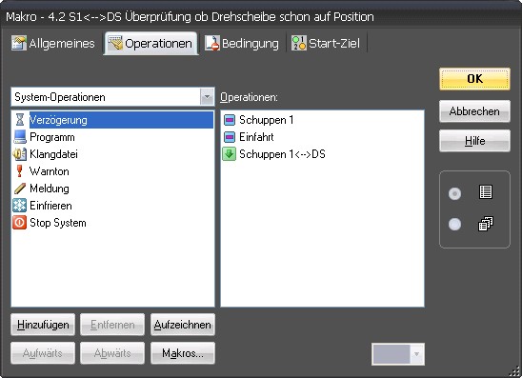
Task: Select Verzögerung in system operations list
Action: pos(112,120)
